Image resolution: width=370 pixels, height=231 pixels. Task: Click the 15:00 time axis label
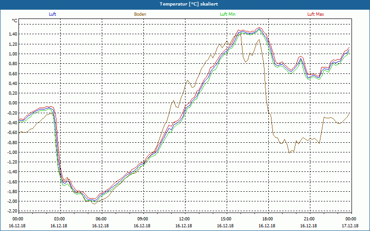(225, 219)
